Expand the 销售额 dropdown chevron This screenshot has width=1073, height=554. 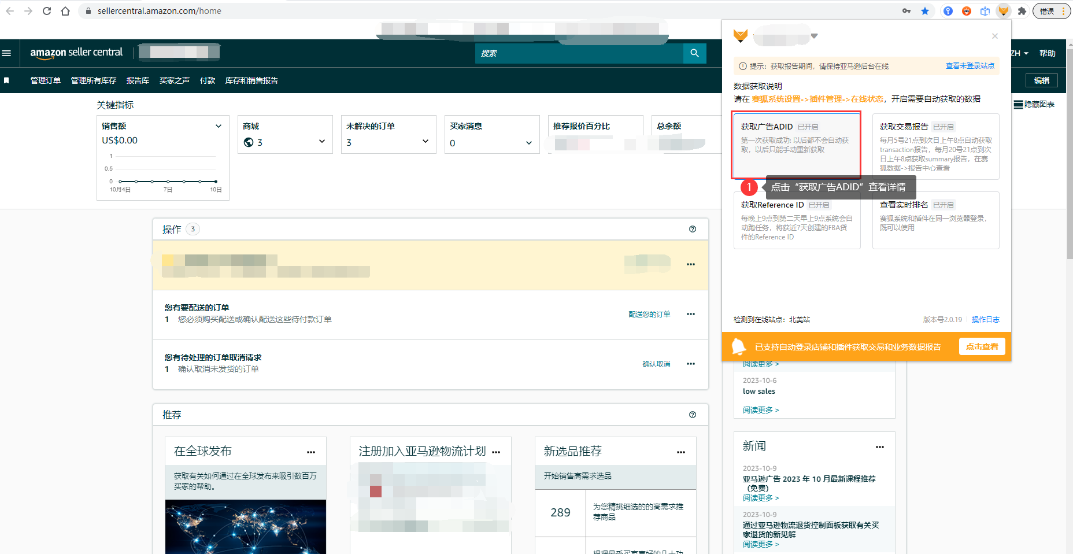click(x=219, y=126)
